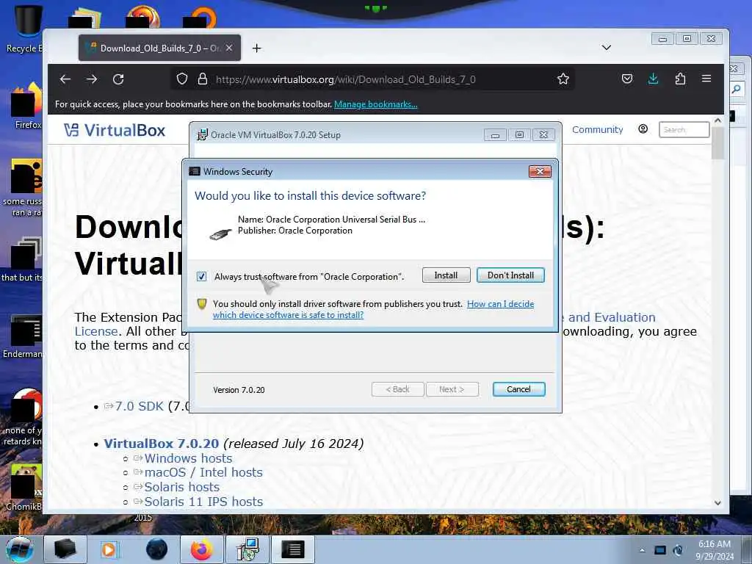Viewport: 752px width, 564px height.
Task: Click Manage bookmarks link
Action: point(375,104)
